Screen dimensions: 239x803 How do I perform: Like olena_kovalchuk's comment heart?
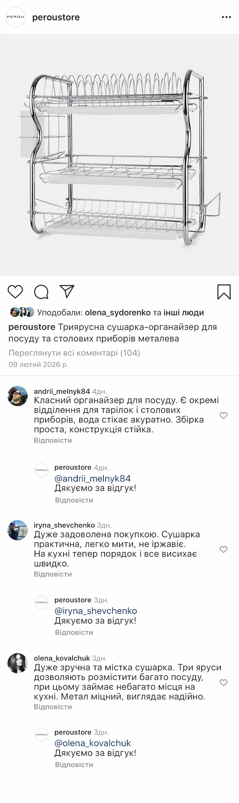223,683
